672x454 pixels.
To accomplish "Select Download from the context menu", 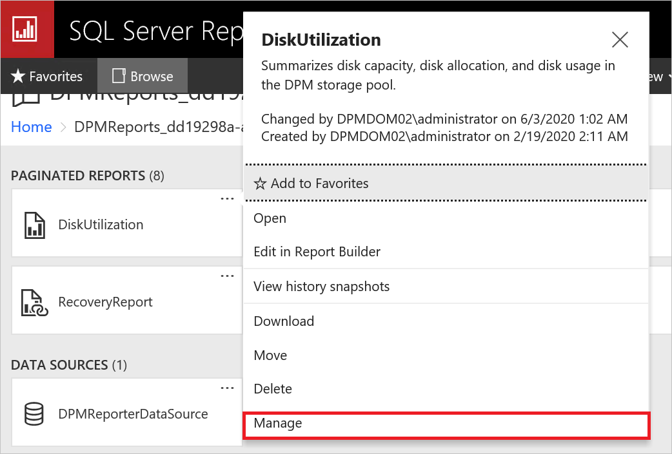I will tap(284, 321).
